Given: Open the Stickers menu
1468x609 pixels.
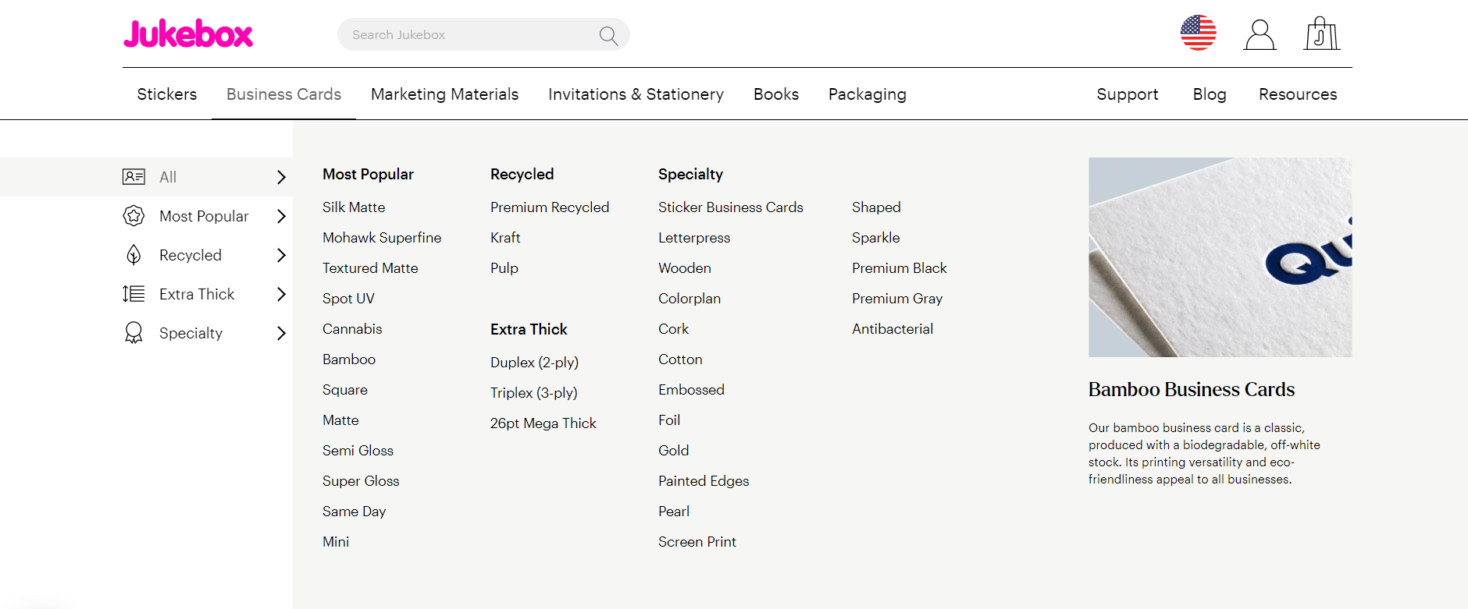Looking at the screenshot, I should pos(167,94).
